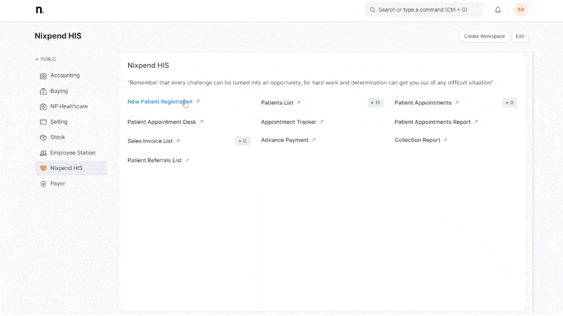Click the Accounting sidebar icon
This screenshot has height=316, width=563.
[43, 75]
